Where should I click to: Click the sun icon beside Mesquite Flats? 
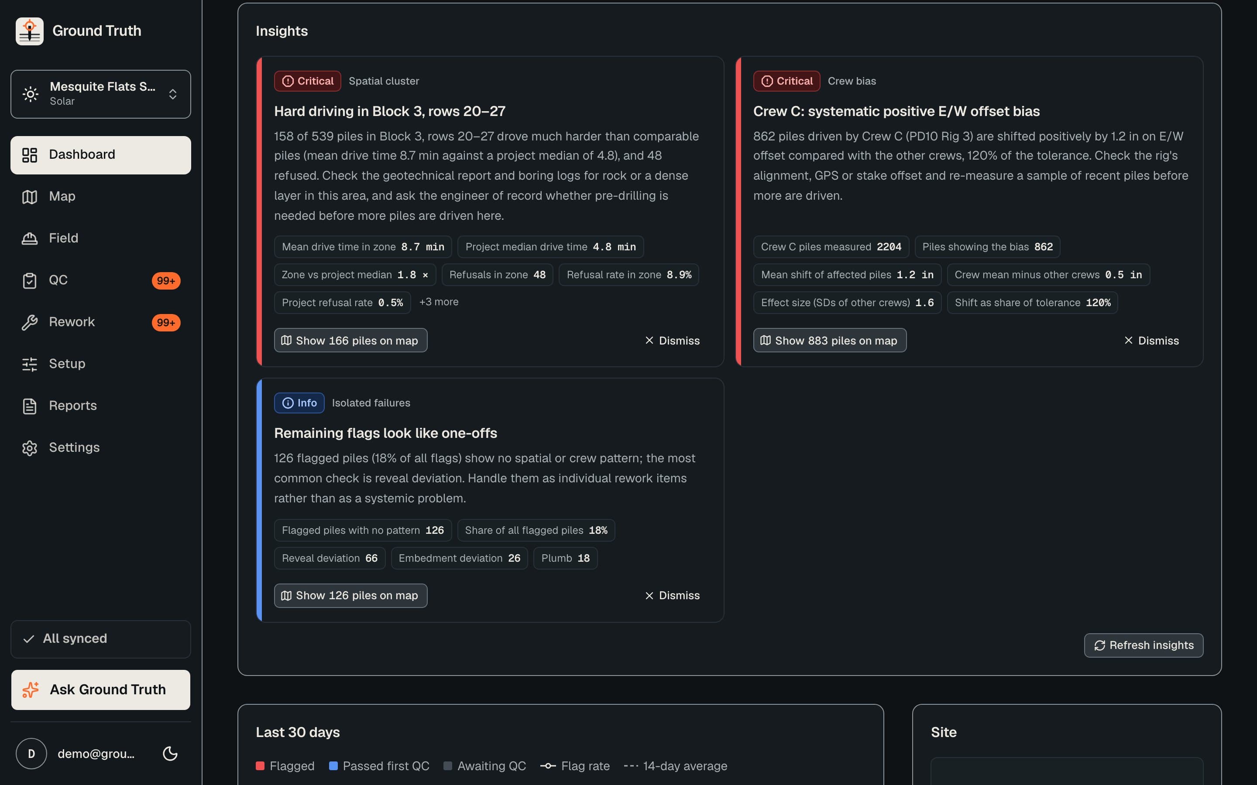31,94
